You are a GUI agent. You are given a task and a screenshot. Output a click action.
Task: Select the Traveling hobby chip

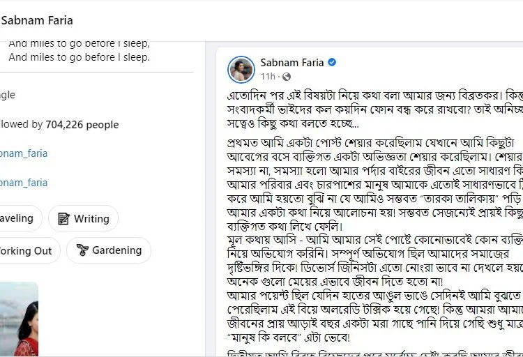(21, 218)
